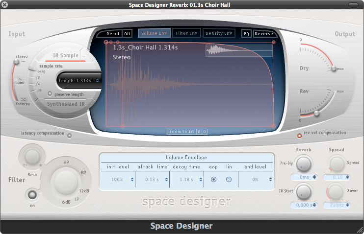Screen dimensions: 364x234
Task: Click the Spread knob
Action: 336,164
